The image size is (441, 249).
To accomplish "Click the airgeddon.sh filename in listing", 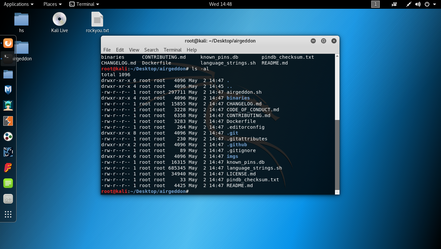I will pos(244,92).
